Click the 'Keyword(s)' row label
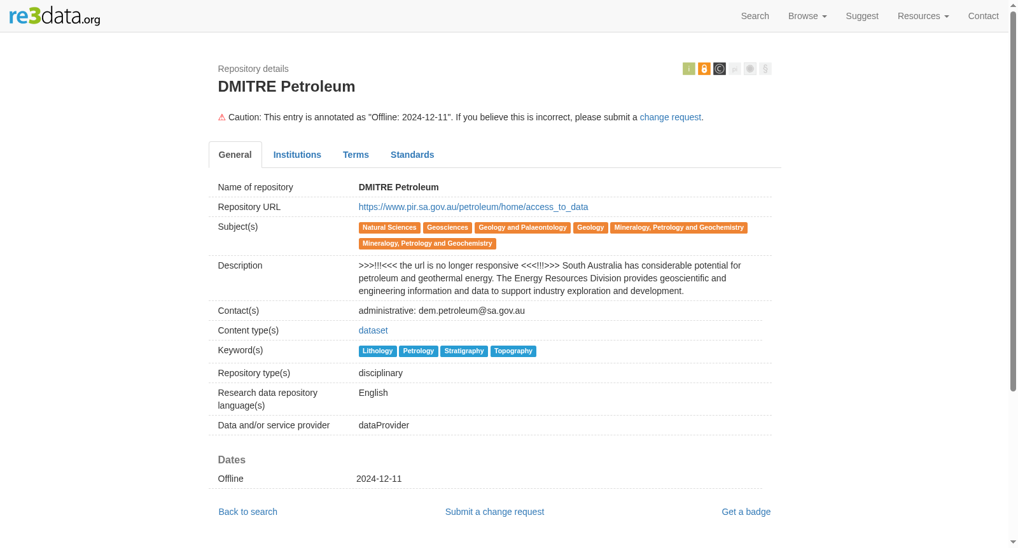Viewport: 1018px width, 548px height. pyautogui.click(x=241, y=350)
